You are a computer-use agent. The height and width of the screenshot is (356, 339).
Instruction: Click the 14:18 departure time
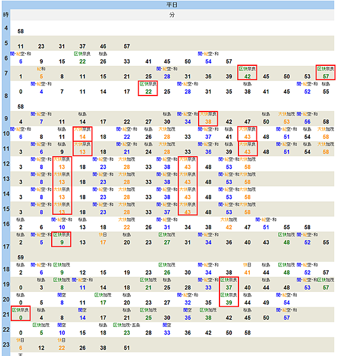pyautogui.click(x=82, y=197)
